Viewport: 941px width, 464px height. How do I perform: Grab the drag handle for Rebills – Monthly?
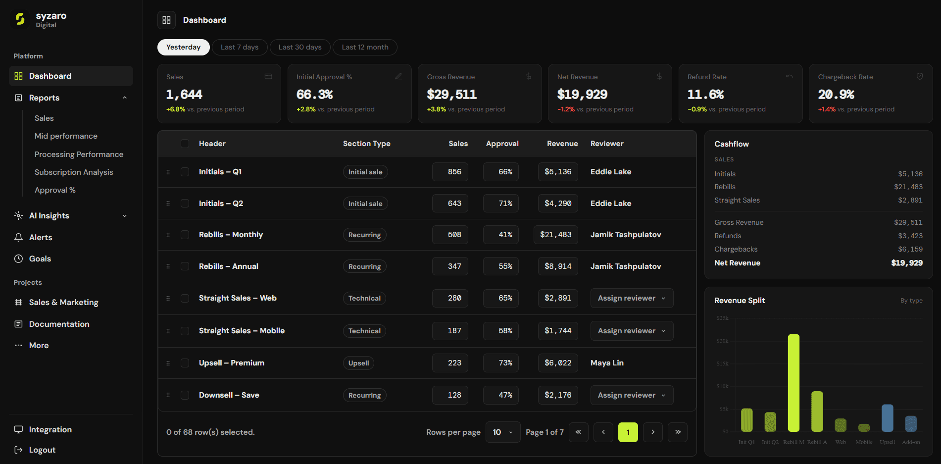(x=168, y=235)
